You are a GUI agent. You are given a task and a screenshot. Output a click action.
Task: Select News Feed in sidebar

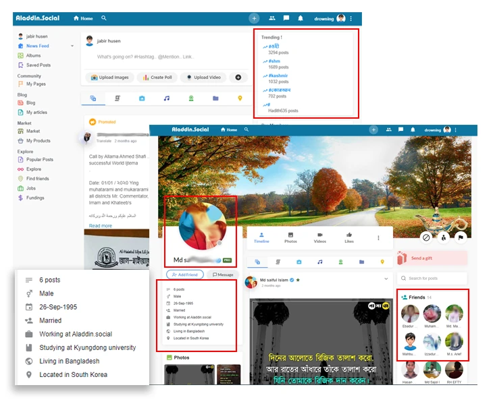click(33, 46)
